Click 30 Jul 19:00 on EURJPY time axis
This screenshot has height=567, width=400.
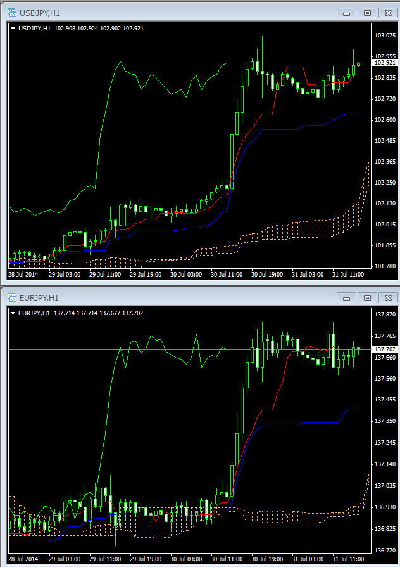[267, 559]
